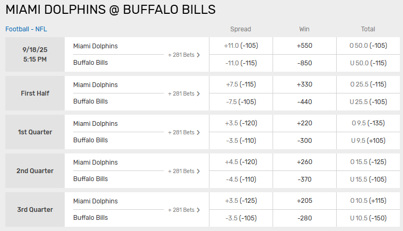Bet Over 50.0 (-105) game total
The width and height of the screenshot is (403, 231).
(368, 46)
